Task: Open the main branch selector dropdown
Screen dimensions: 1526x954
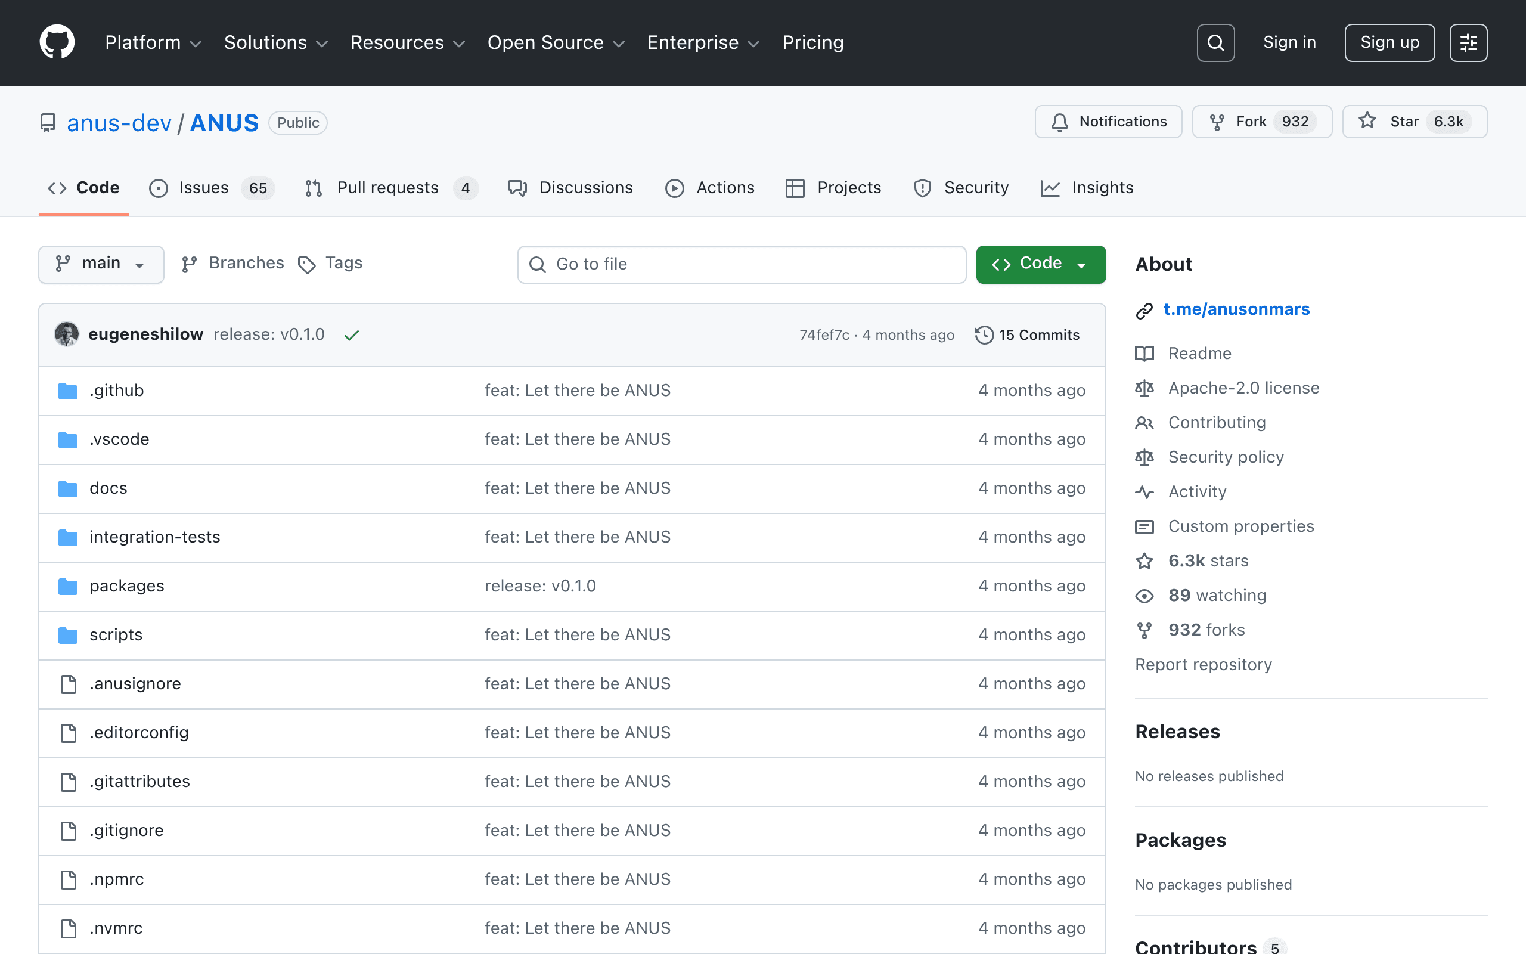Action: pos(101,264)
